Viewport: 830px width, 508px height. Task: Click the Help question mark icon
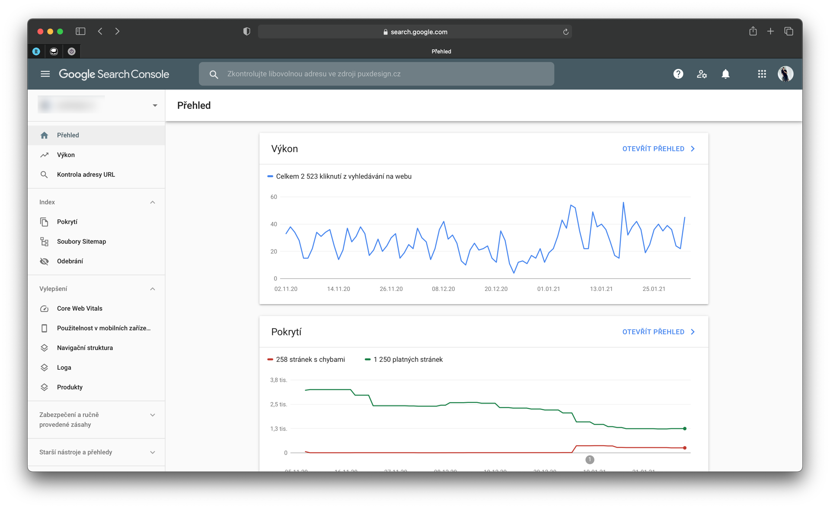pos(678,74)
